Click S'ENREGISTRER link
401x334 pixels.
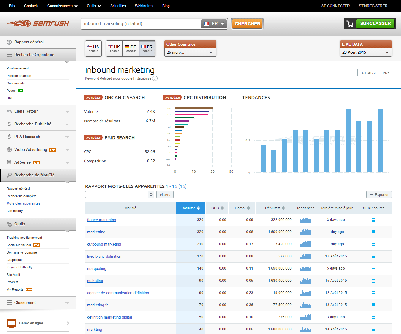pyautogui.click(x=373, y=6)
